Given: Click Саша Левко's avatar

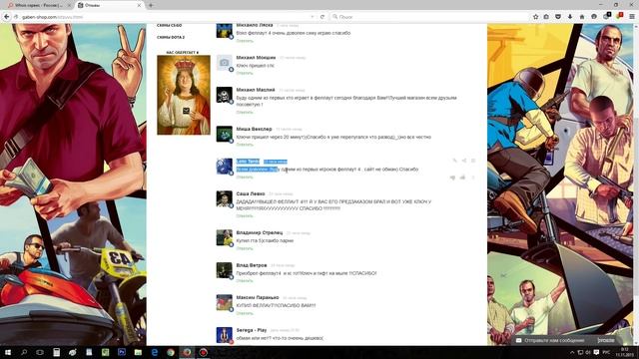Looking at the screenshot, I should point(224,199).
